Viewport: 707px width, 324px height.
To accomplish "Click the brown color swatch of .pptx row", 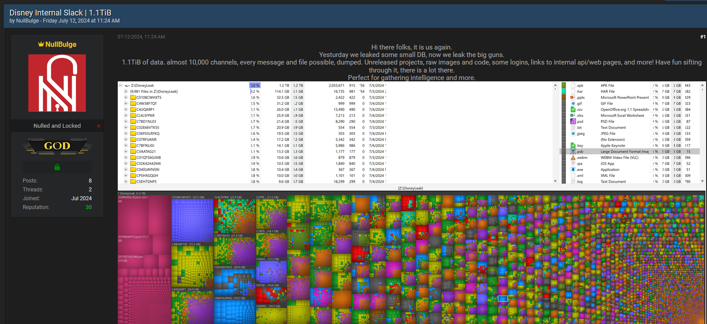I will coord(564,97).
